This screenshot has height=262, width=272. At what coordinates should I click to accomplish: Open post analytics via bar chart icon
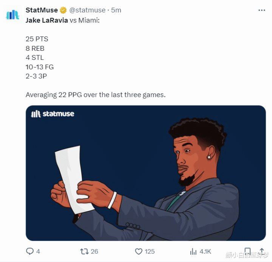(x=193, y=251)
